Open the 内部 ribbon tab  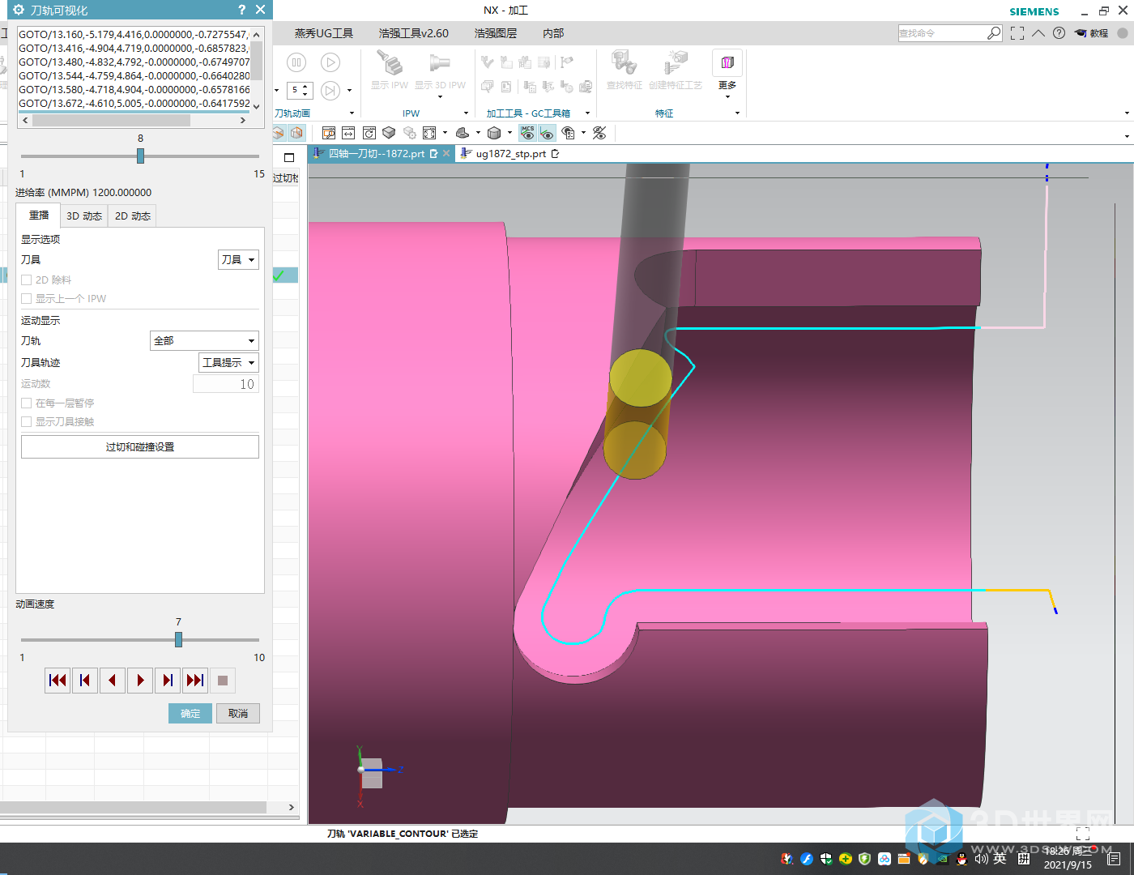point(553,33)
